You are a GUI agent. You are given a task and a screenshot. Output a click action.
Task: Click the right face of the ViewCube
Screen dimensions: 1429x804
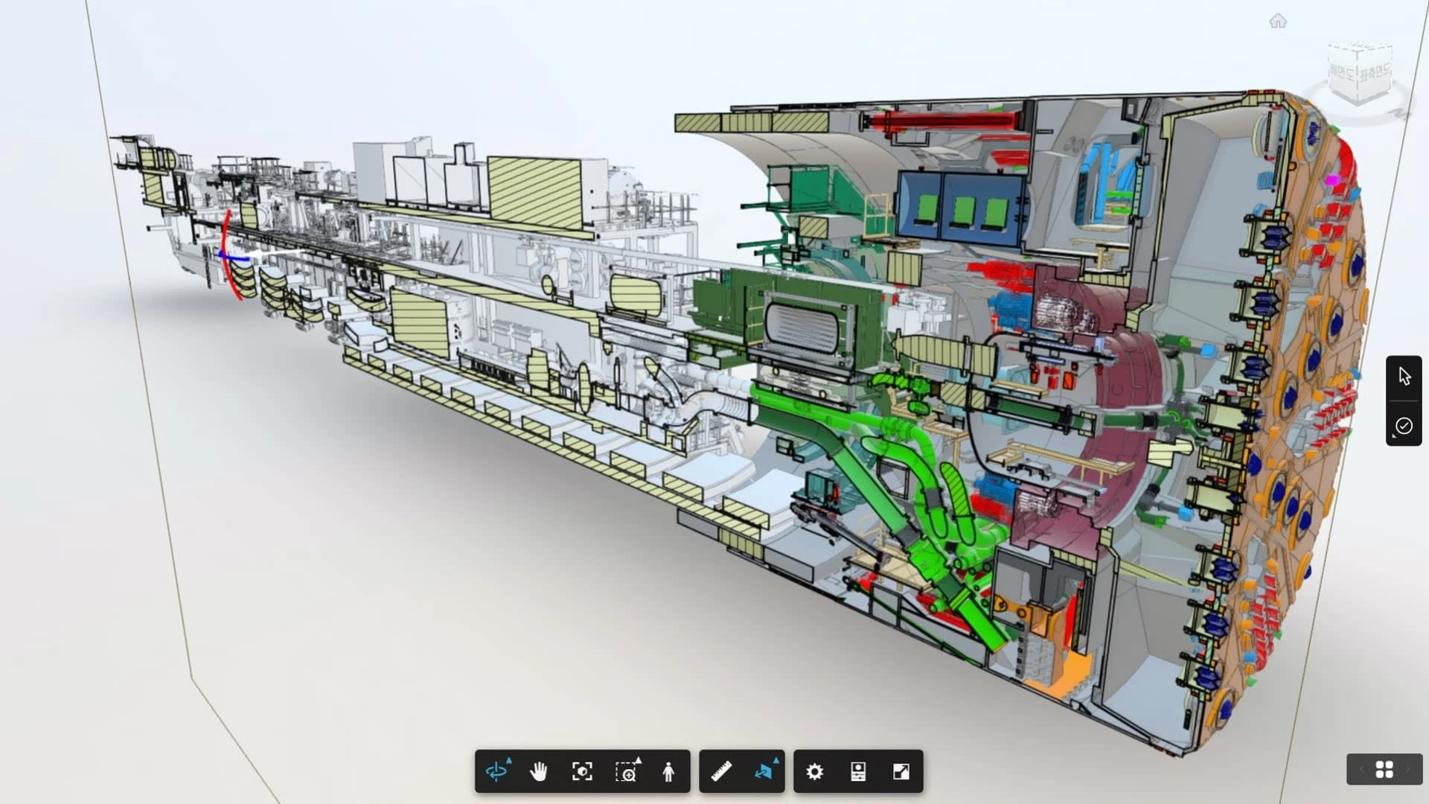(x=1375, y=73)
